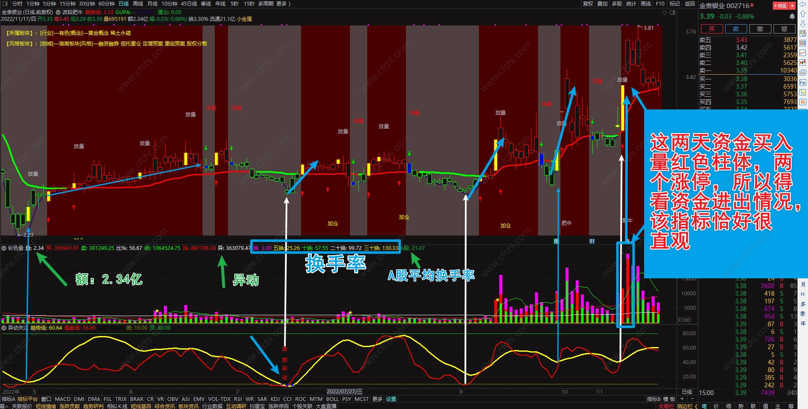This screenshot has width=808, height=409.
Task: Select the 60分钟 period tab
Action: (x=107, y=4)
